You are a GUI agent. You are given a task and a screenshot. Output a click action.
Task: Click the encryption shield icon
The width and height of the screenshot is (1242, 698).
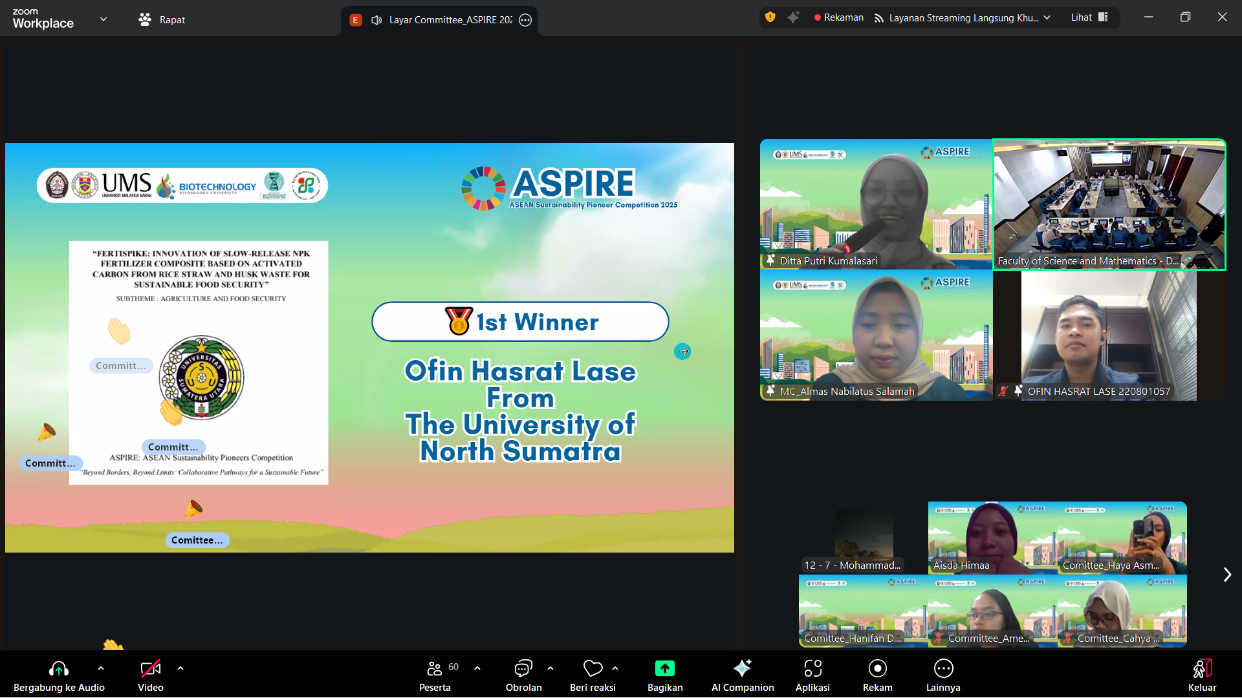pos(770,17)
